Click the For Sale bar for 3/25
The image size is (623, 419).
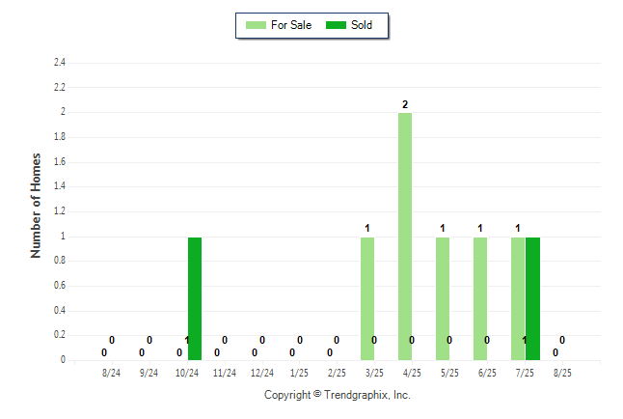point(367,299)
